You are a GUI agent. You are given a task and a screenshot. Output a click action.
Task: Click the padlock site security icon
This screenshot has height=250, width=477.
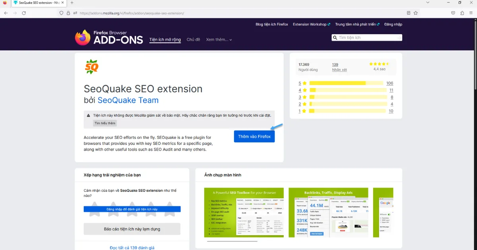[68, 13]
